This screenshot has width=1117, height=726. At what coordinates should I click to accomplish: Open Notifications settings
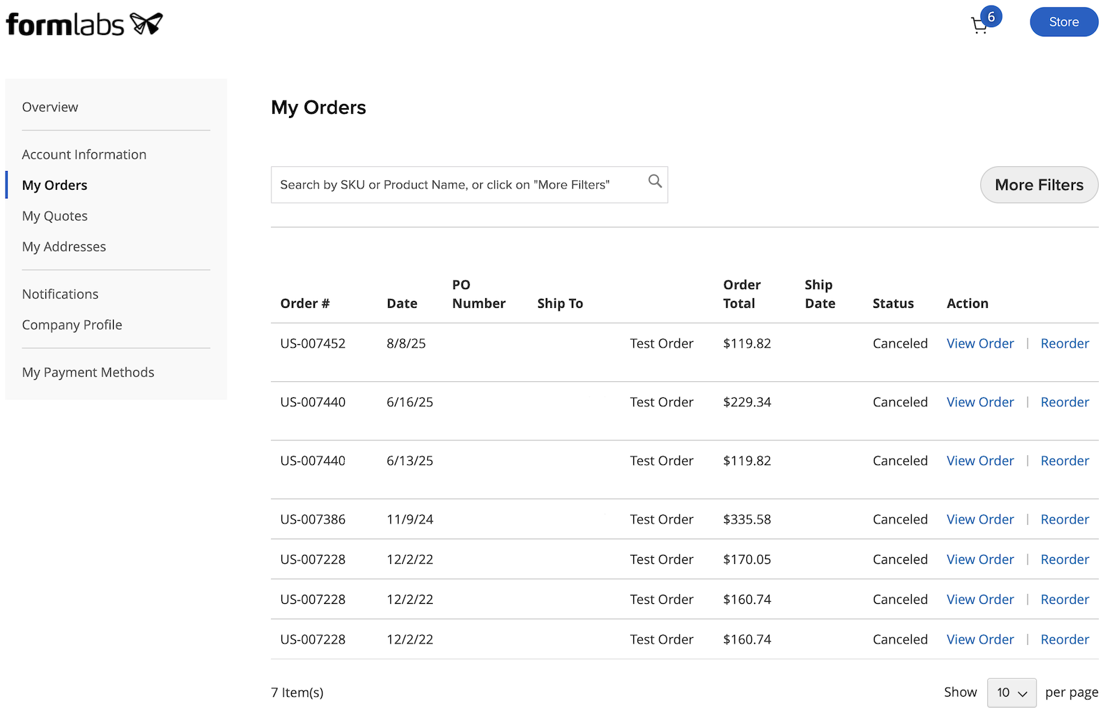[x=60, y=294]
